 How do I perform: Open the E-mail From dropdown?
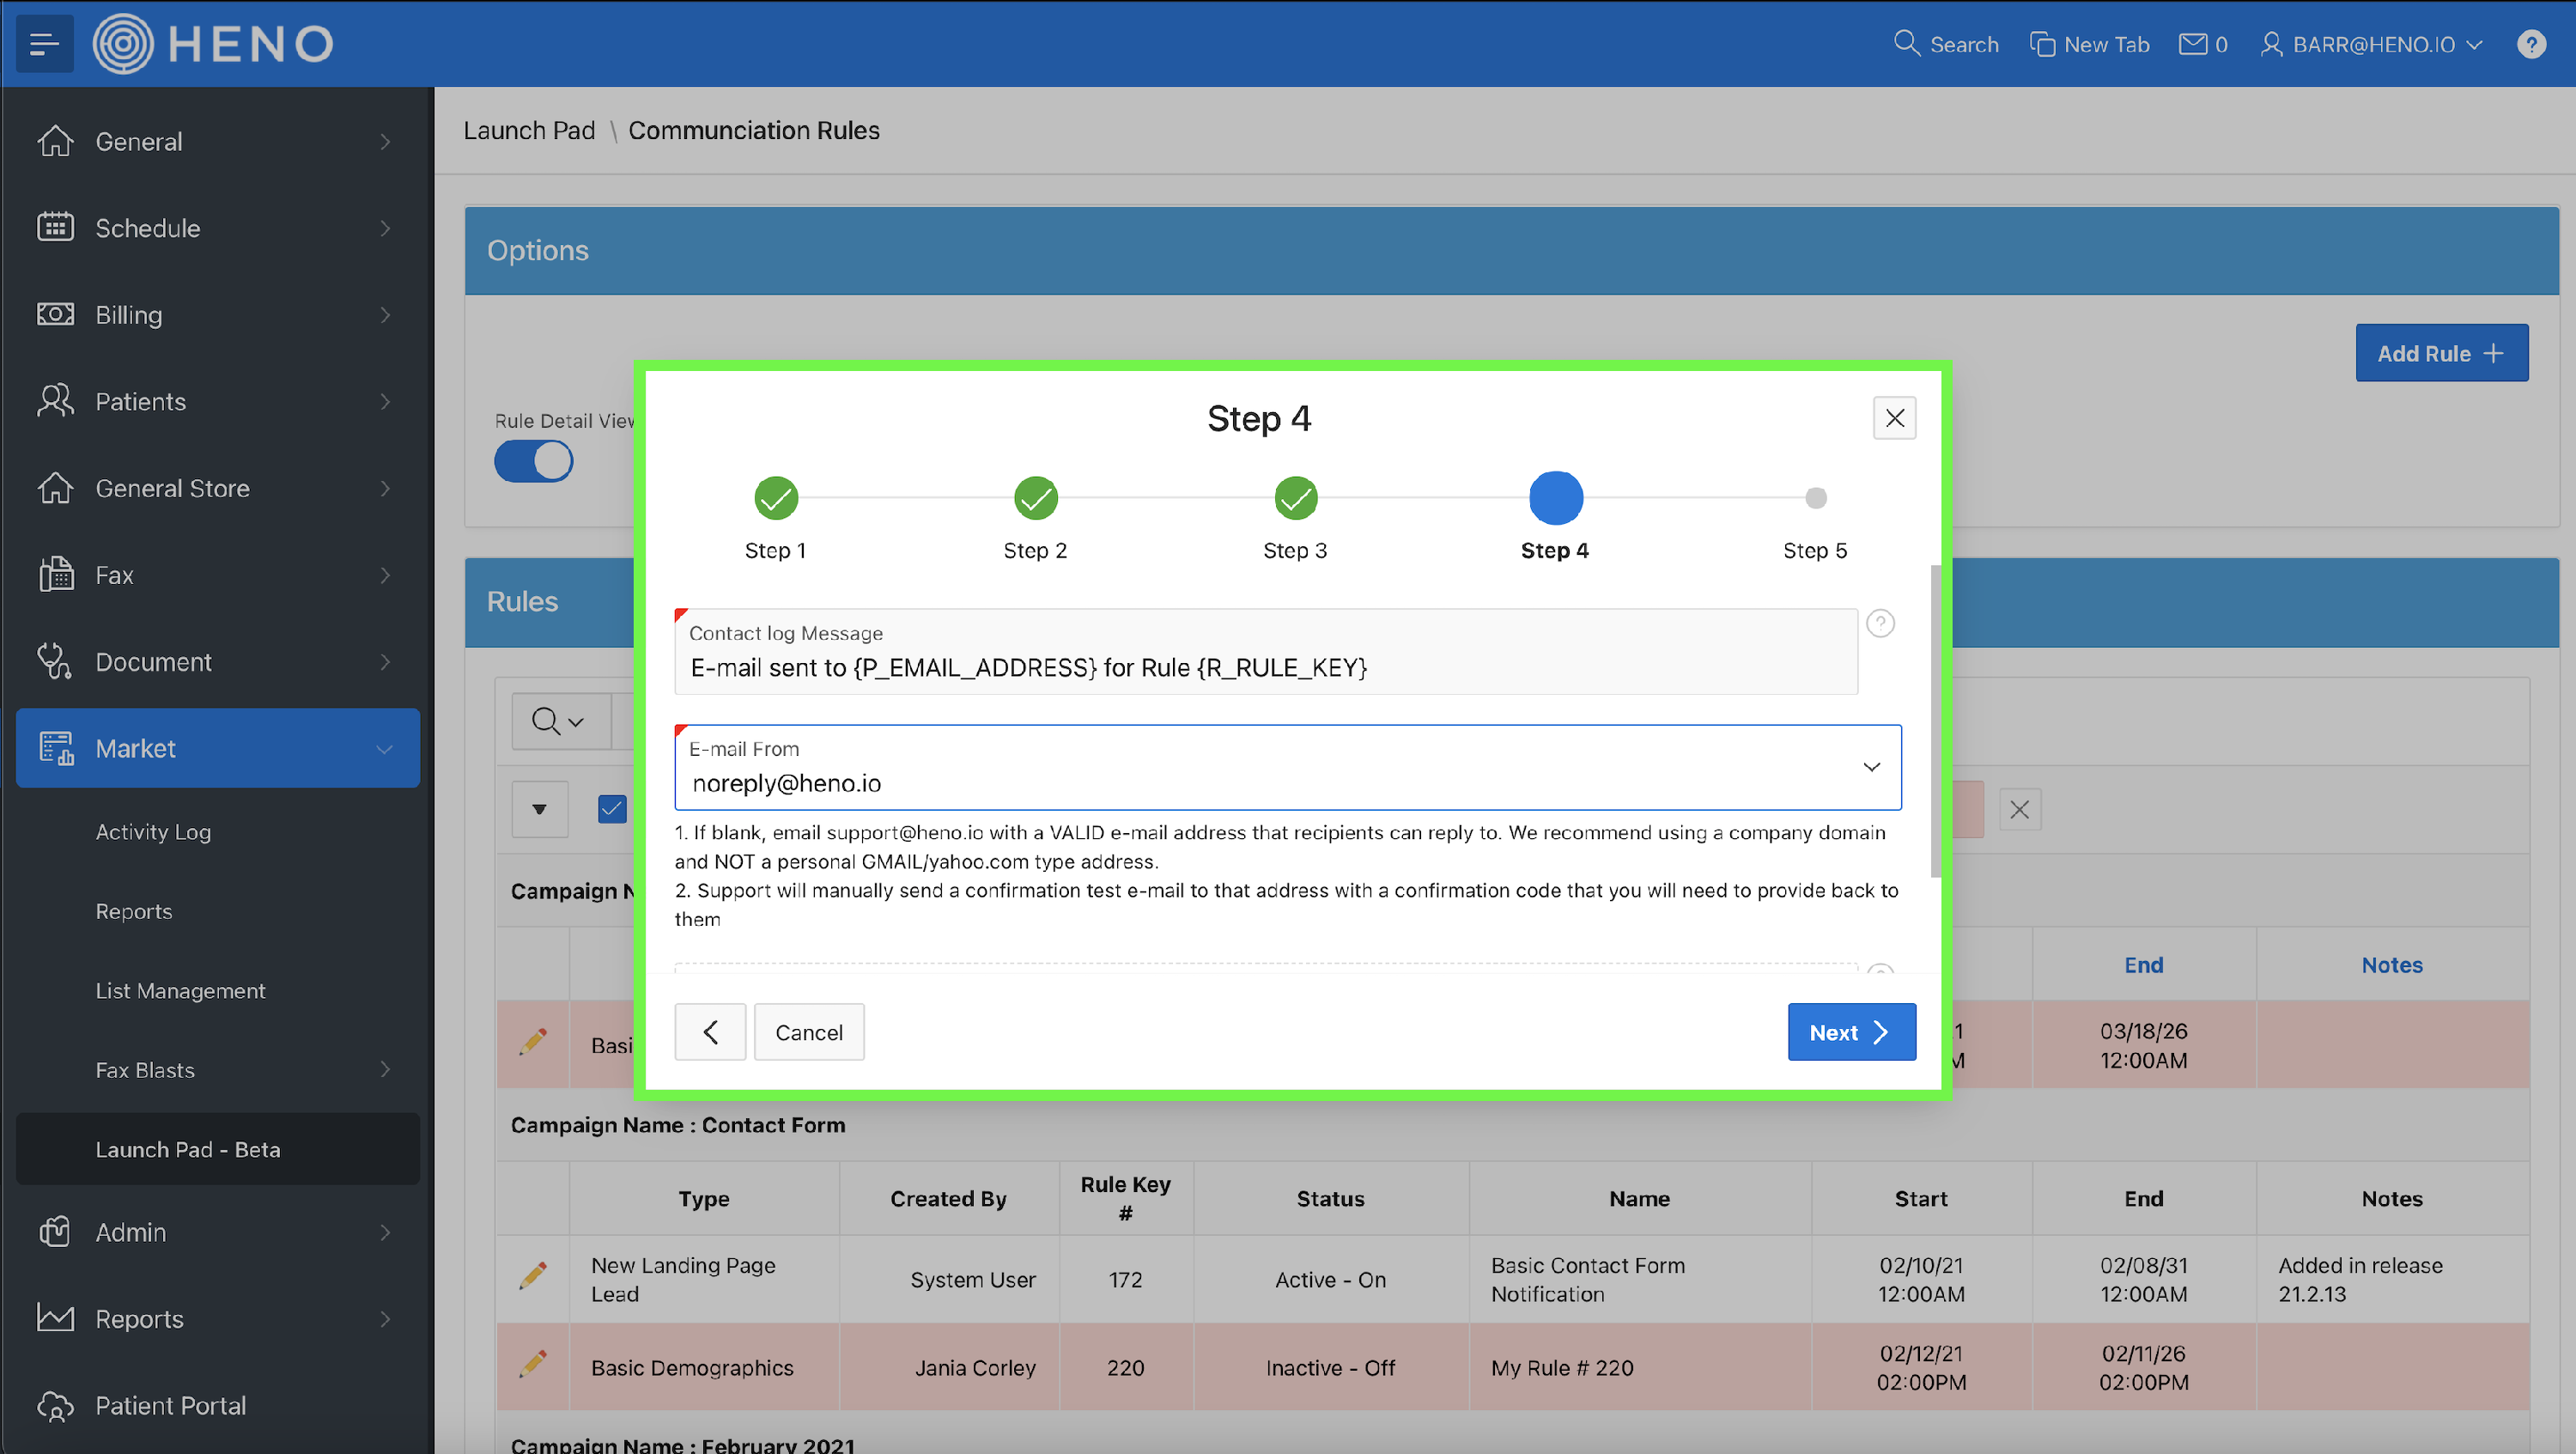(x=1871, y=767)
